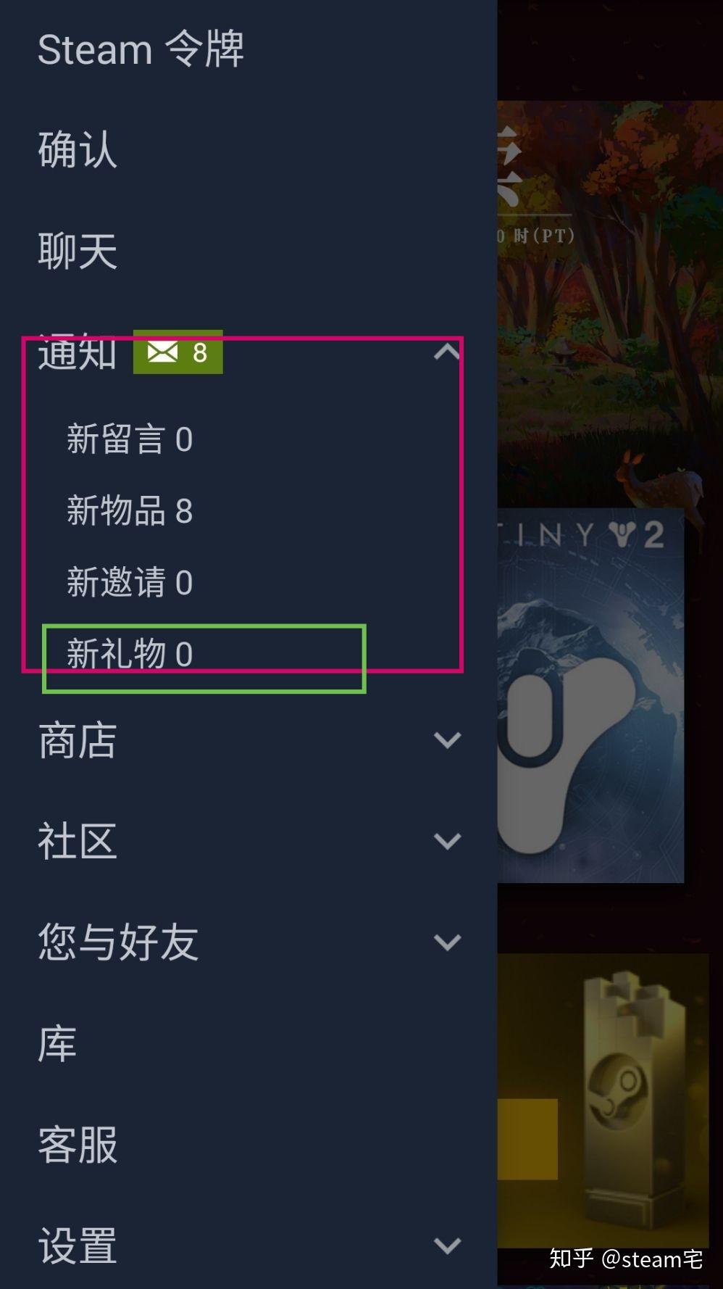The height and width of the screenshot is (1289, 723).
Task: Open the 确认 confirmations page
Action: pos(78,150)
